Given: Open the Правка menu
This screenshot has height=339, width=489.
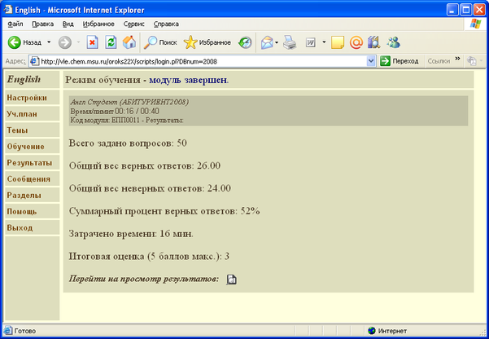Looking at the screenshot, I should point(43,24).
